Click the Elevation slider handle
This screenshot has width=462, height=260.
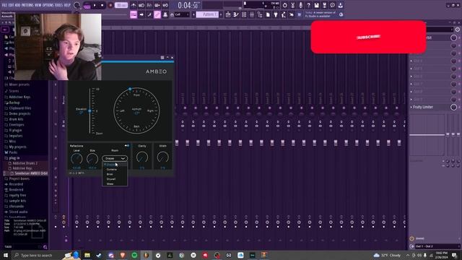pyautogui.click(x=90, y=110)
